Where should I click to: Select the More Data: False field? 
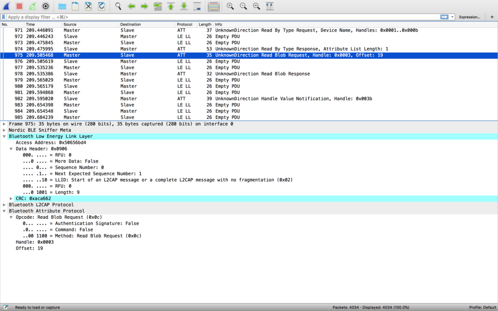[x=60, y=161]
